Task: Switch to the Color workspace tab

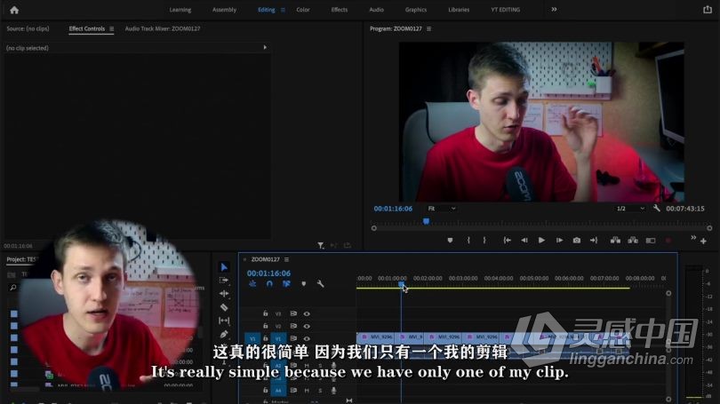Action: pos(303,10)
